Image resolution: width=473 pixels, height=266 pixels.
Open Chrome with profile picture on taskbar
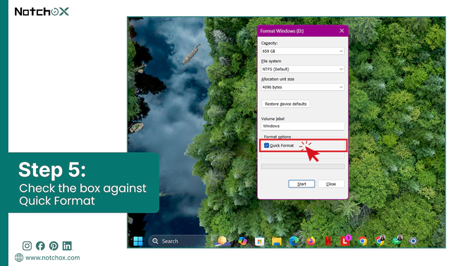pyautogui.click(x=380, y=240)
